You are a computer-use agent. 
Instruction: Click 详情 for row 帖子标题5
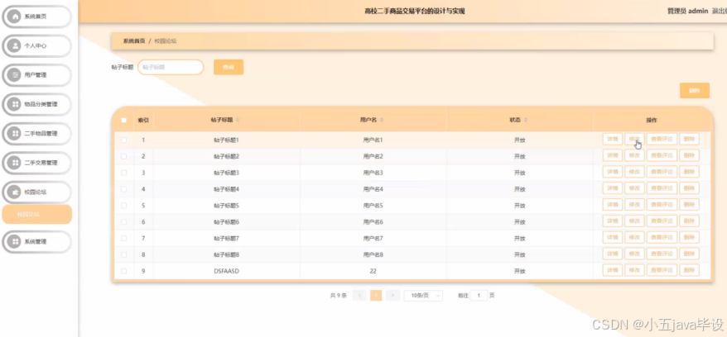tap(613, 205)
